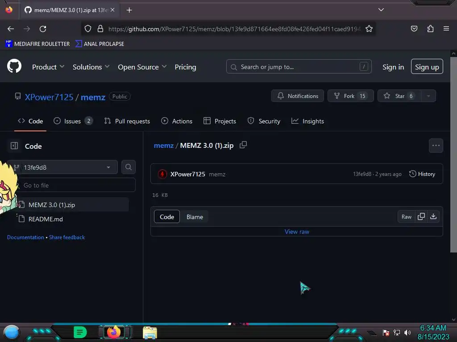Open the green notes app taskbar icon
This screenshot has height=342, width=457.
pos(80,332)
